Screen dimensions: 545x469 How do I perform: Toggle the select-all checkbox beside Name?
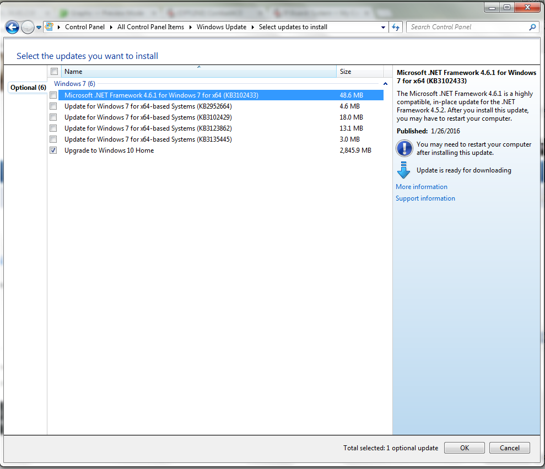54,72
